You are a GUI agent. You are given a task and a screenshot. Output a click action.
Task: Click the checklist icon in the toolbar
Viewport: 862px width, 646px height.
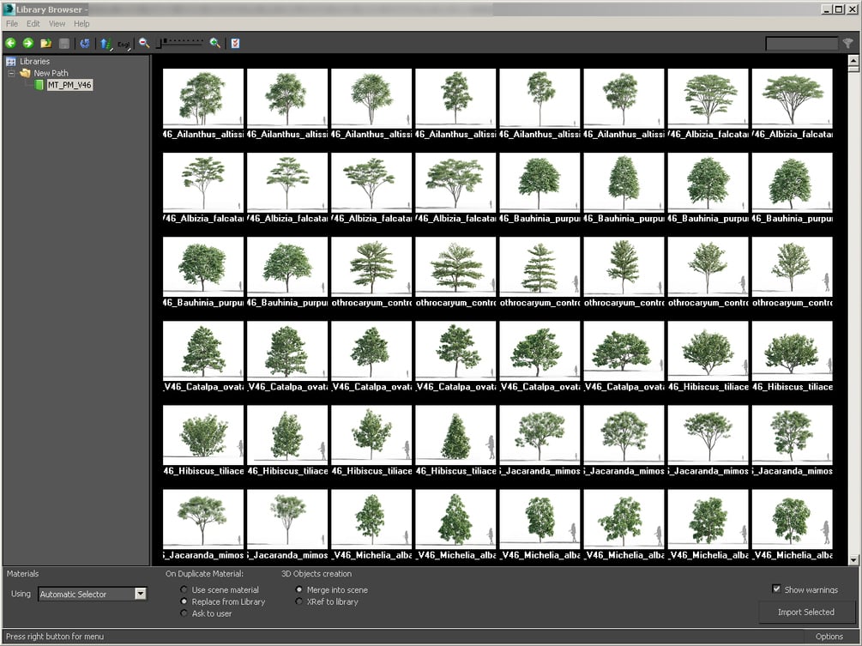click(235, 43)
